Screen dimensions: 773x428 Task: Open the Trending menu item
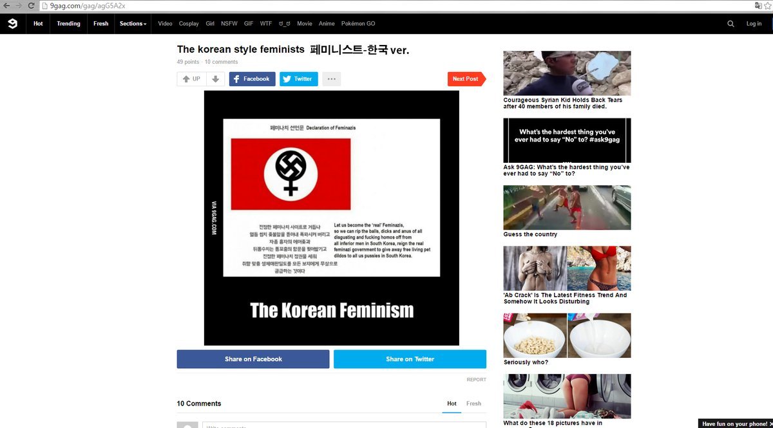(68, 24)
